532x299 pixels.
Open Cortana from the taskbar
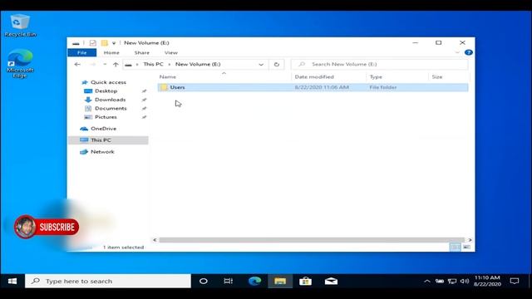pyautogui.click(x=204, y=282)
